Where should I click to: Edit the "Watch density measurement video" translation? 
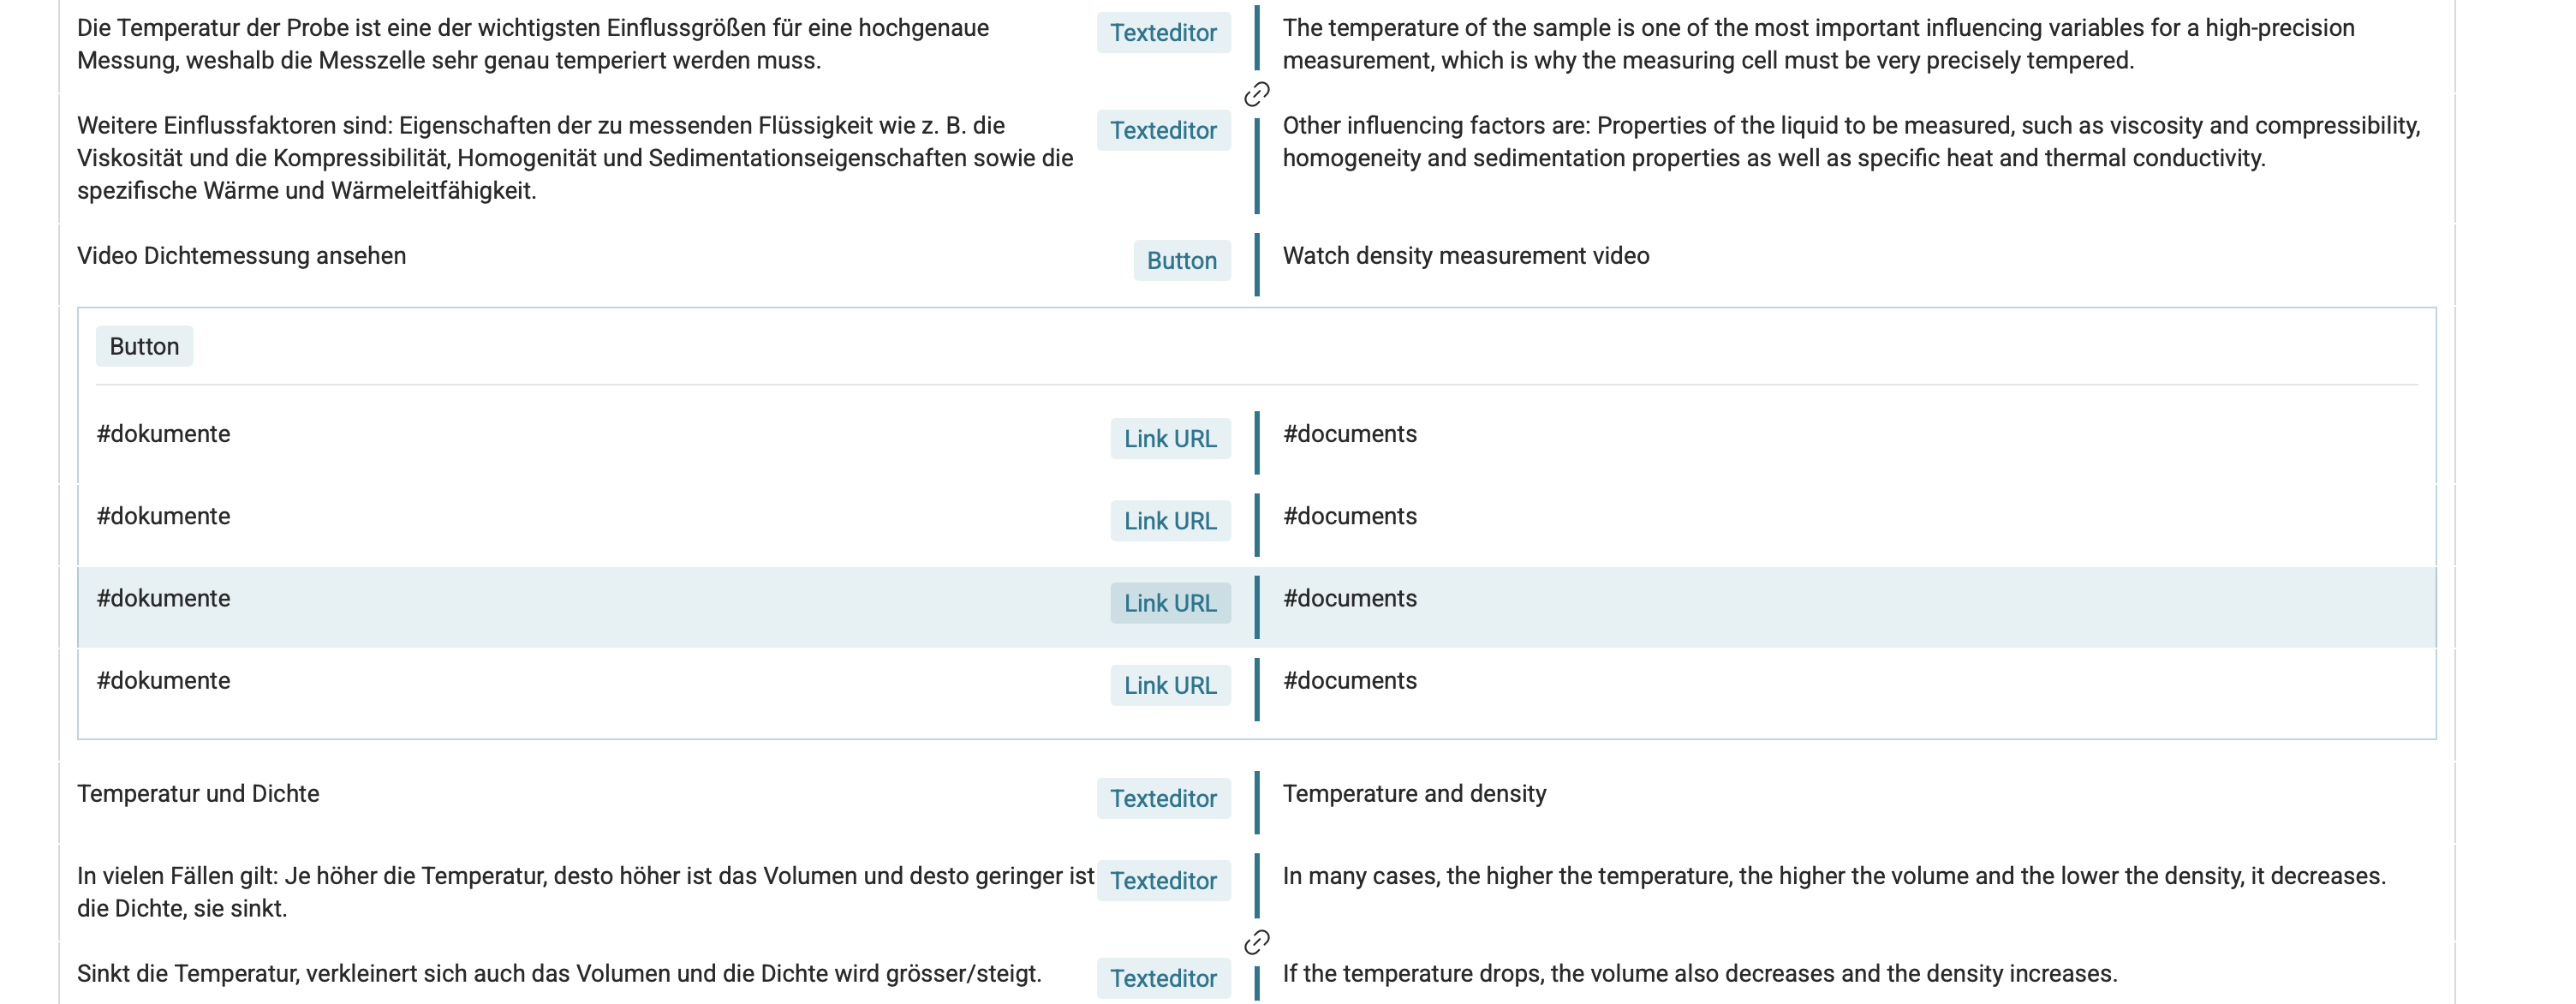(x=1465, y=256)
